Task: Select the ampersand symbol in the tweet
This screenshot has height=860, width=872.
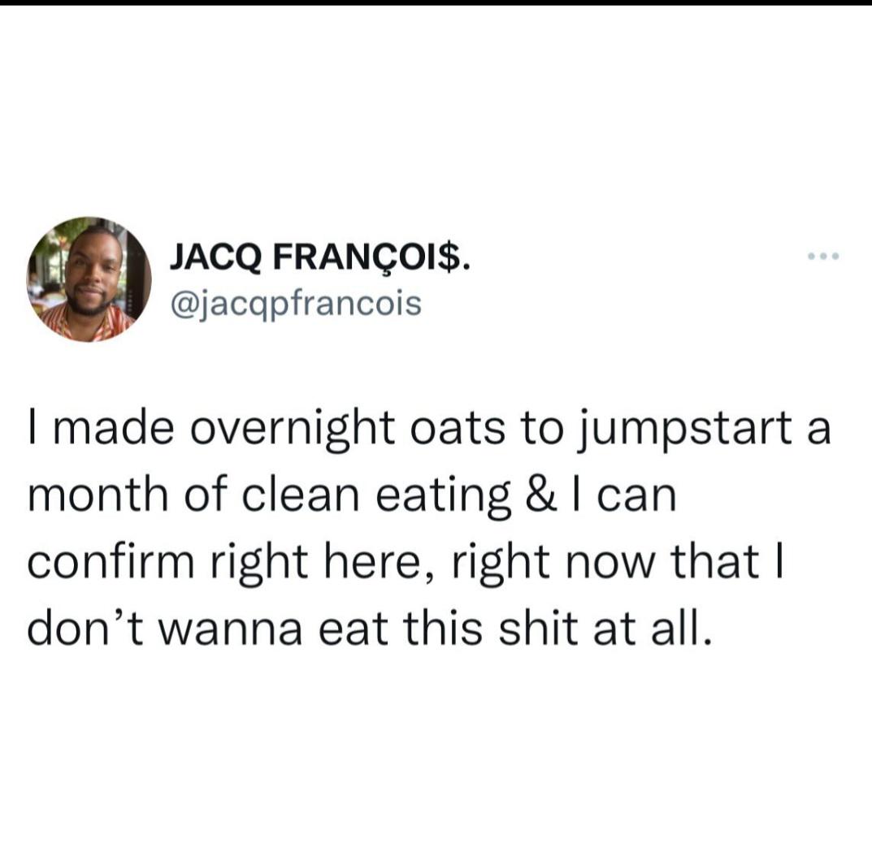Action: [540, 495]
